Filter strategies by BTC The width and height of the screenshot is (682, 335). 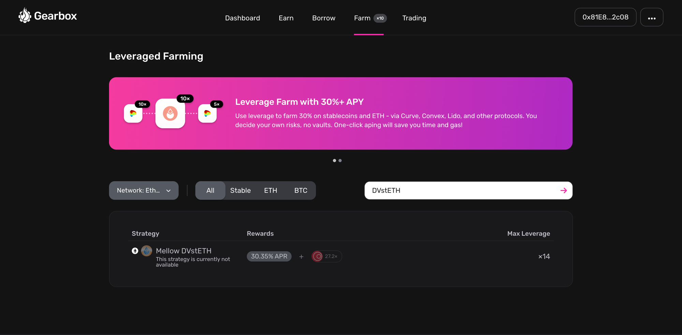(x=300, y=190)
